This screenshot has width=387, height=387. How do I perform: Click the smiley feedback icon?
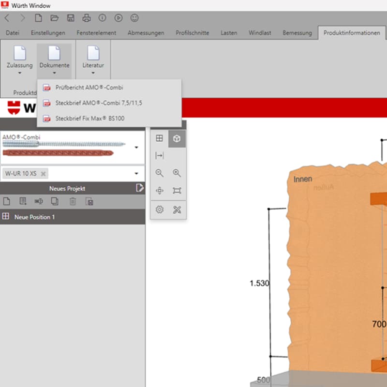(x=134, y=18)
